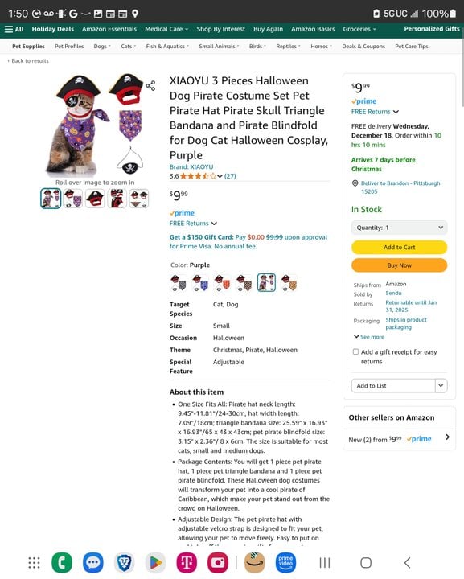Viewport: 464px width, 579px height.
Task: Click Back to results link
Action: [28, 60]
